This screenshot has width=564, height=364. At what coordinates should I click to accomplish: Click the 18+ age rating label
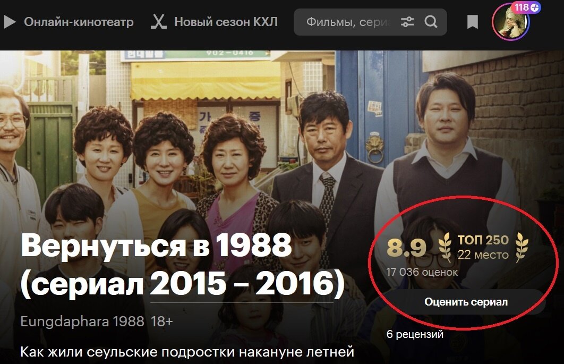161,321
